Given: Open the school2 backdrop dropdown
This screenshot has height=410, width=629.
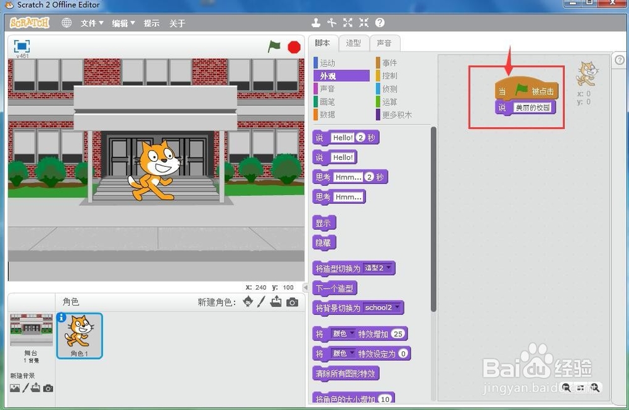Looking at the screenshot, I should (382, 307).
